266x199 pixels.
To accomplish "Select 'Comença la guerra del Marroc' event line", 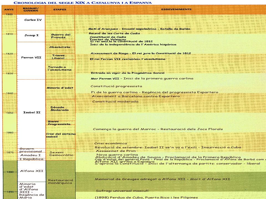I will [158, 129].
